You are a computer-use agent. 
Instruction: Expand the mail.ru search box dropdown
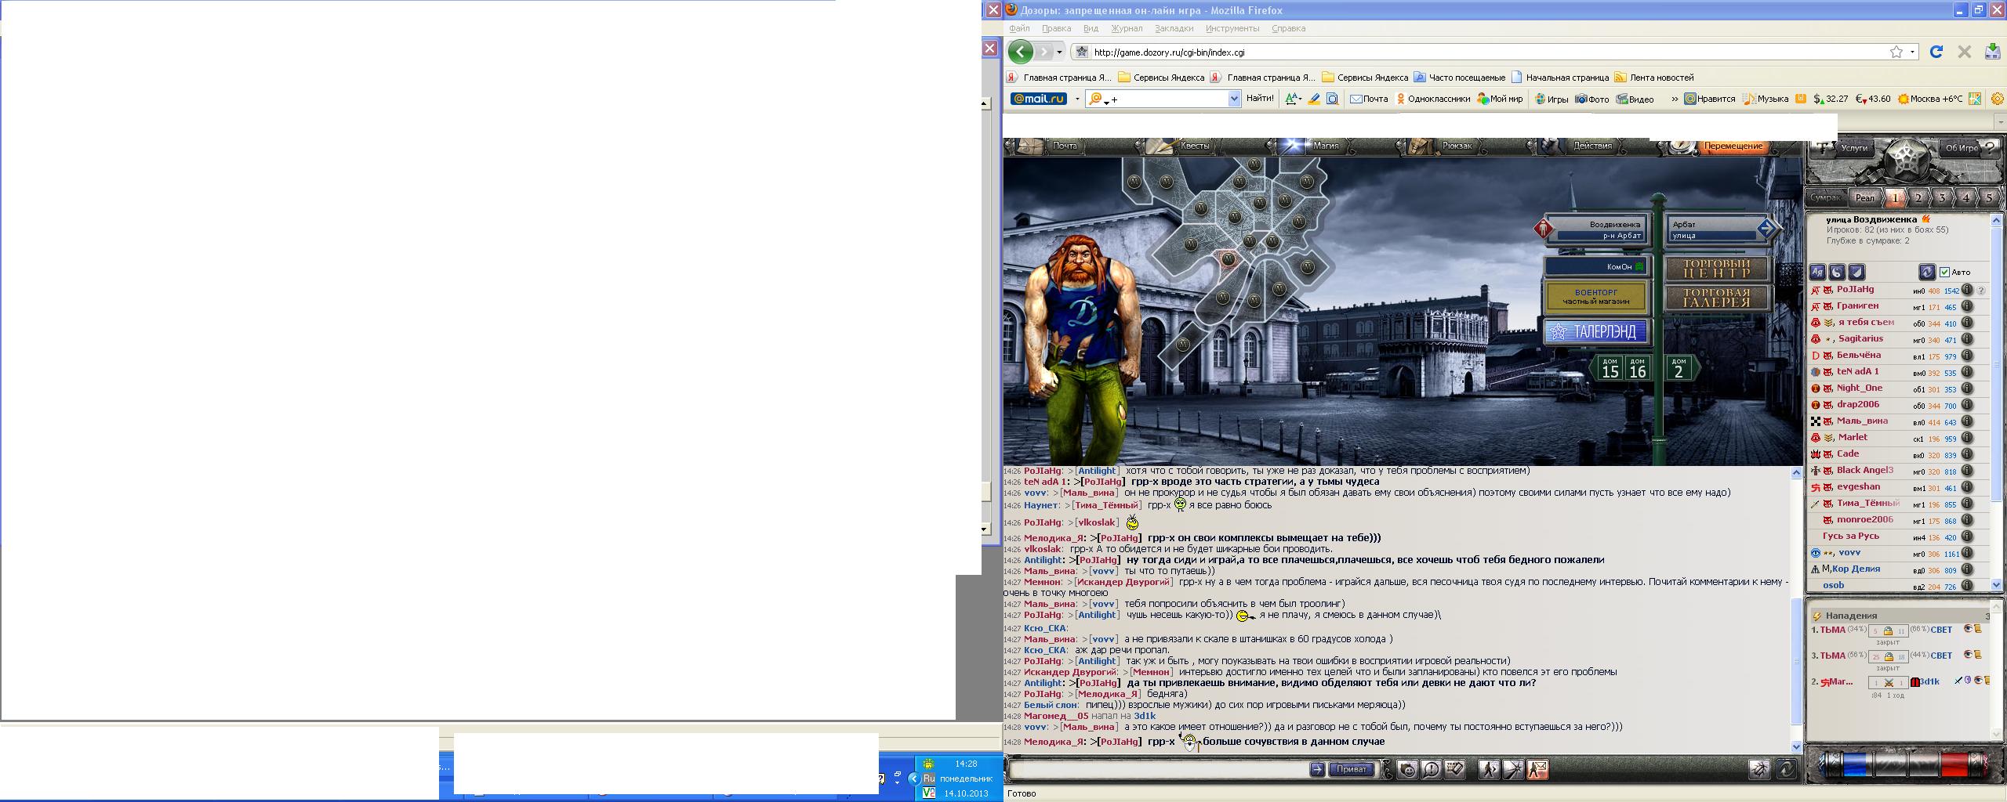pos(1233,99)
